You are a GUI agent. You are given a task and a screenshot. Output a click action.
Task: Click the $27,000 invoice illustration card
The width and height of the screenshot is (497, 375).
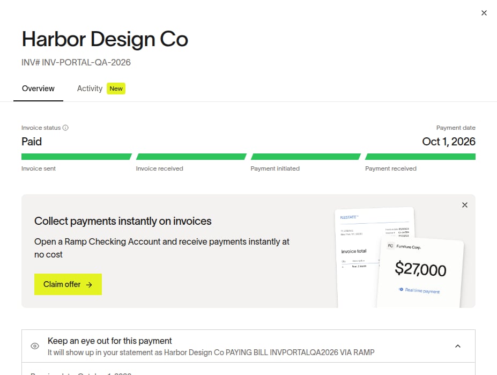tap(420, 272)
